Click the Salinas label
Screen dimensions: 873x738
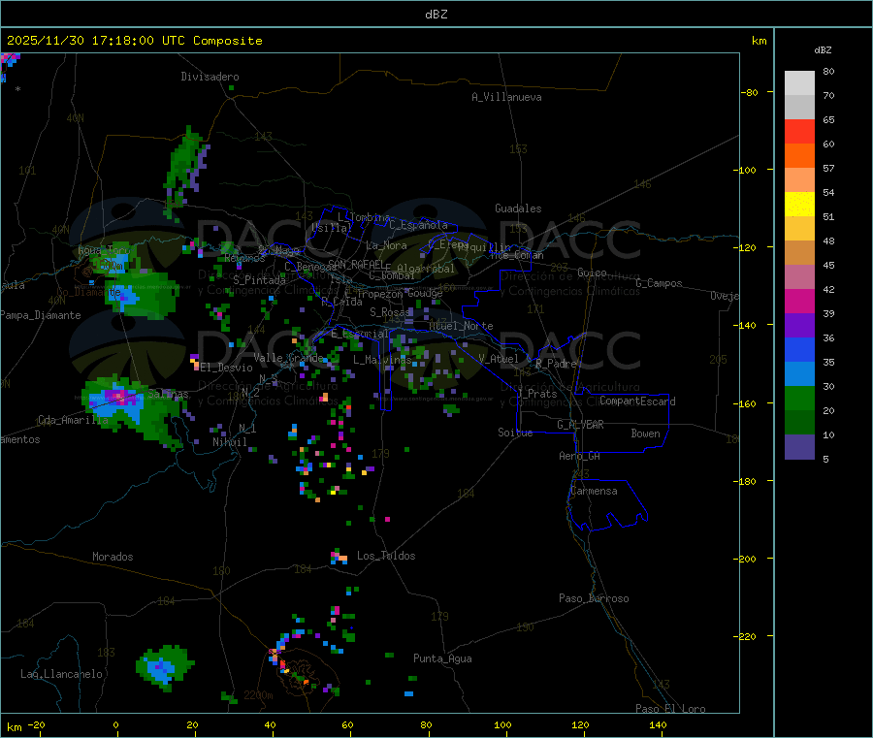pyautogui.click(x=168, y=394)
